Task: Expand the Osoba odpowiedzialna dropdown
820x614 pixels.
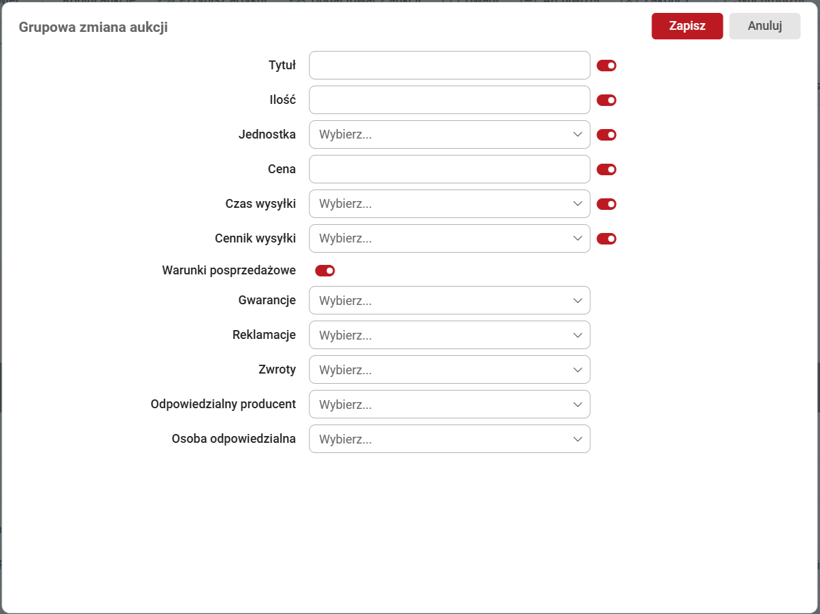Action: click(x=449, y=439)
